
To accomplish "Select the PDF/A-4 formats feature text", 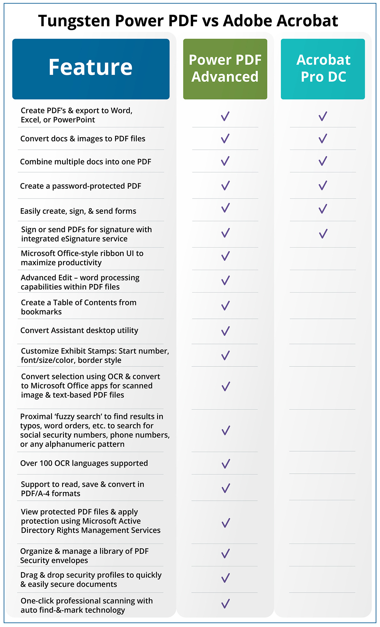I will click(x=82, y=489).
